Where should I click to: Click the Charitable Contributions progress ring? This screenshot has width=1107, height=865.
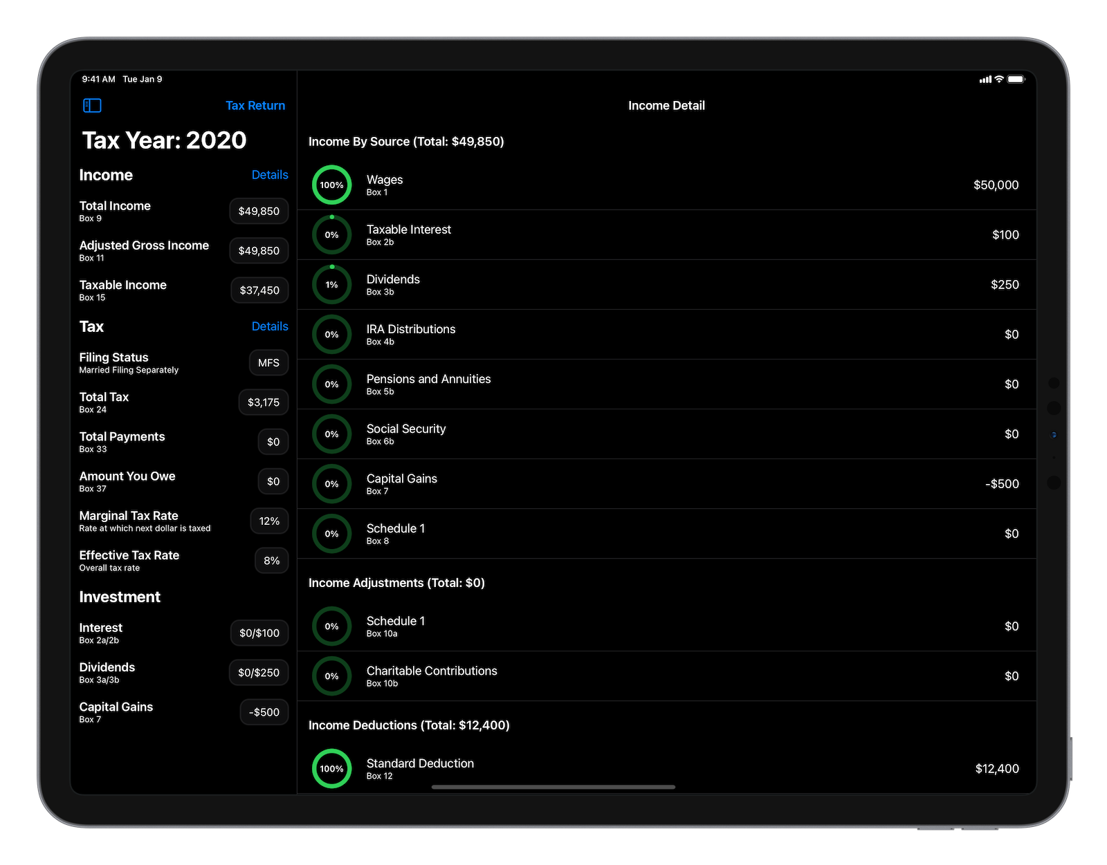(332, 676)
